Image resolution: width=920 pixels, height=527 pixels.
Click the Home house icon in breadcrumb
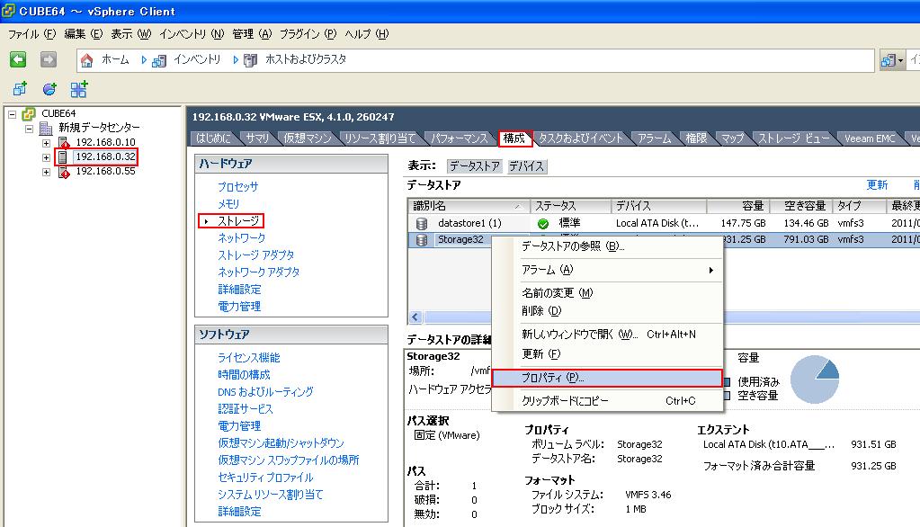click(x=87, y=60)
